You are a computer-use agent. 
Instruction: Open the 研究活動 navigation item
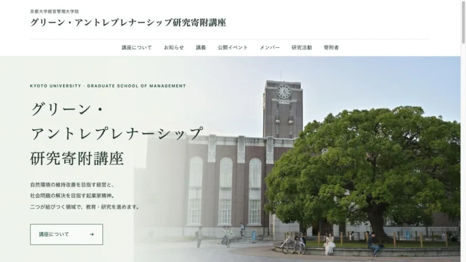point(302,47)
